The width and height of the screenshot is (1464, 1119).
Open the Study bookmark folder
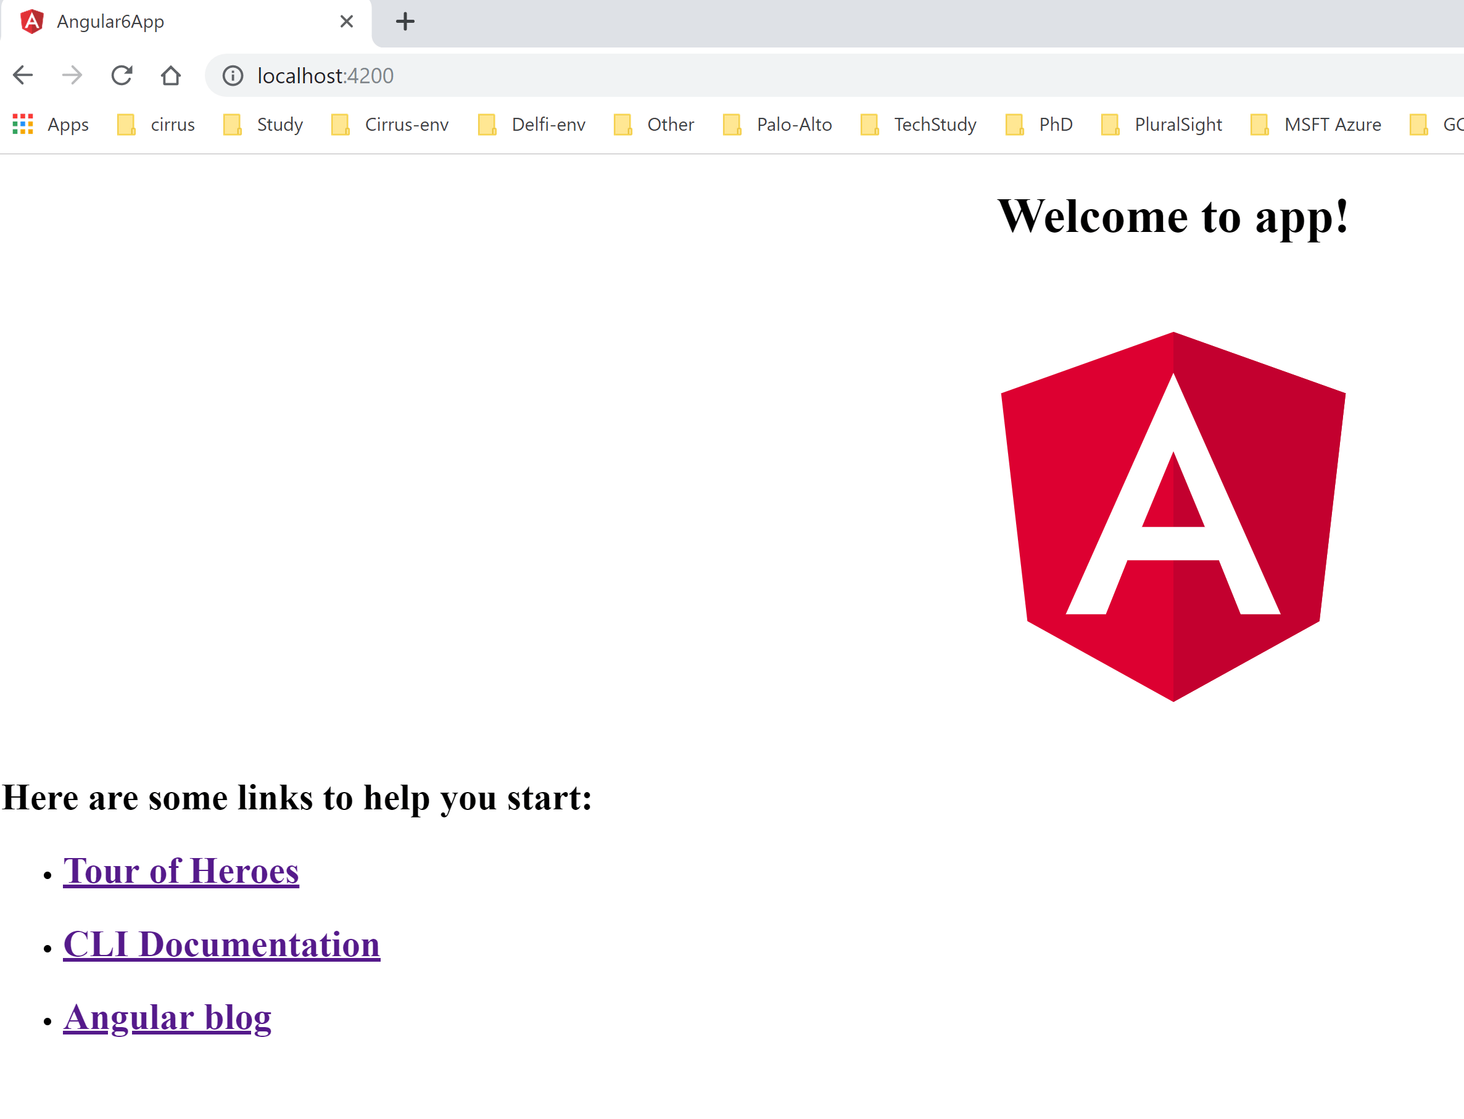(263, 125)
